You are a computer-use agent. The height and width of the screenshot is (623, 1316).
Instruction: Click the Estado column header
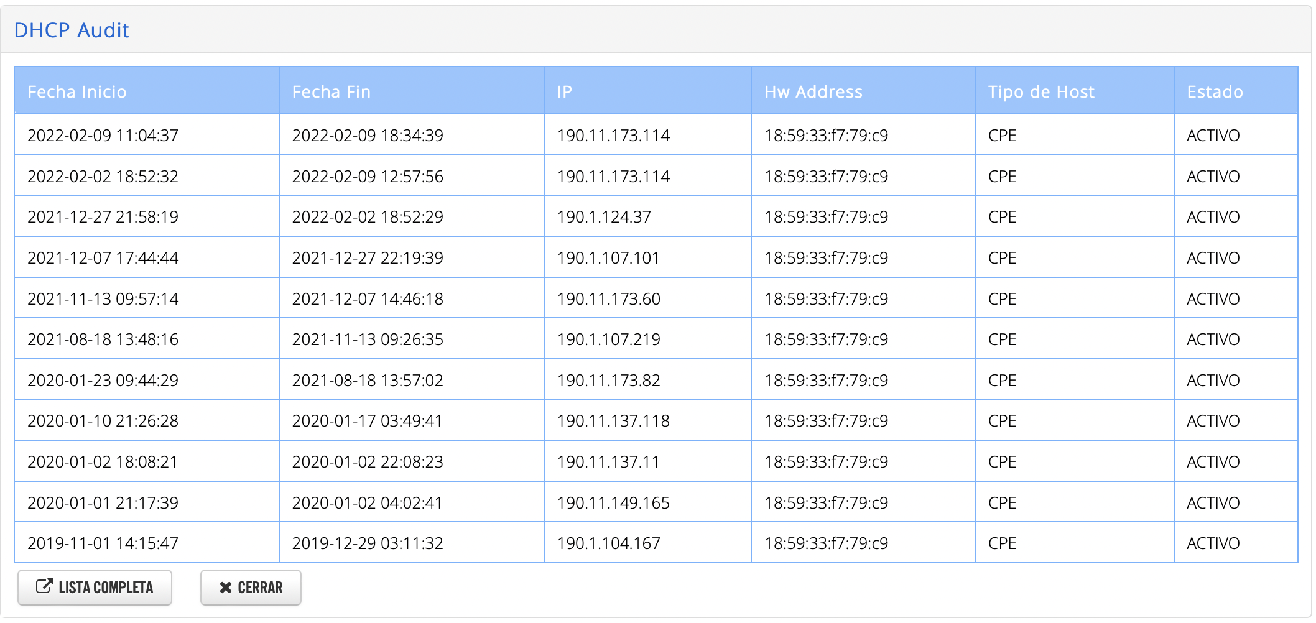[1215, 92]
